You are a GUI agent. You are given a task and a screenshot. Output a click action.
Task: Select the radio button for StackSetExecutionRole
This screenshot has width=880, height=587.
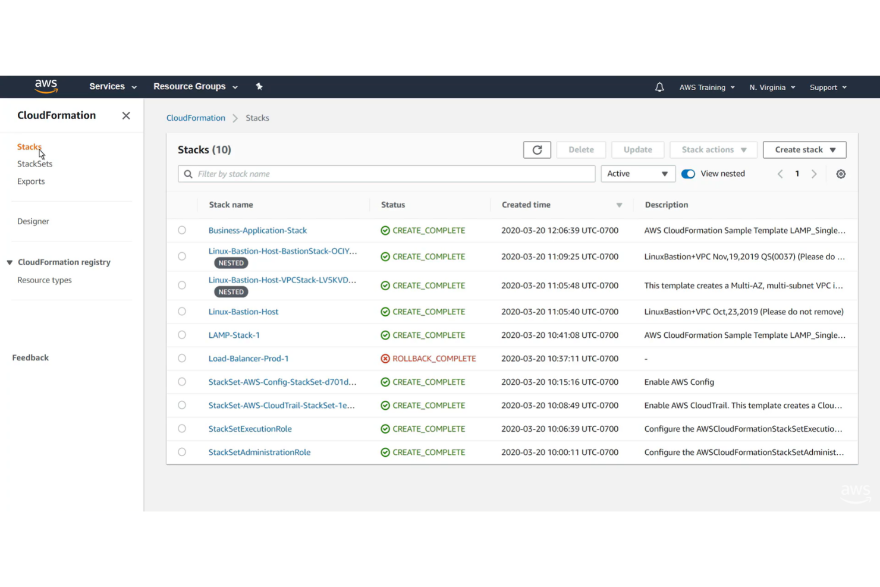[182, 428]
